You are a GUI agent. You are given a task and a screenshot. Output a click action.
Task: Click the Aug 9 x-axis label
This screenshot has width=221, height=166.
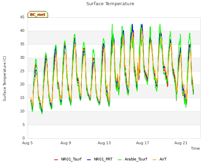(66, 143)
